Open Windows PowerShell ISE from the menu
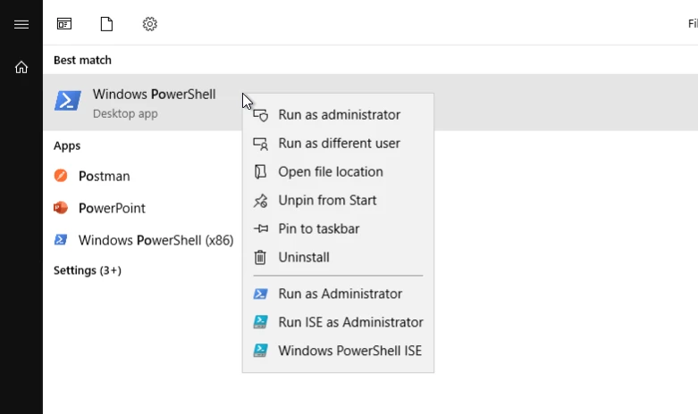This screenshot has height=414, width=698. click(x=339, y=351)
